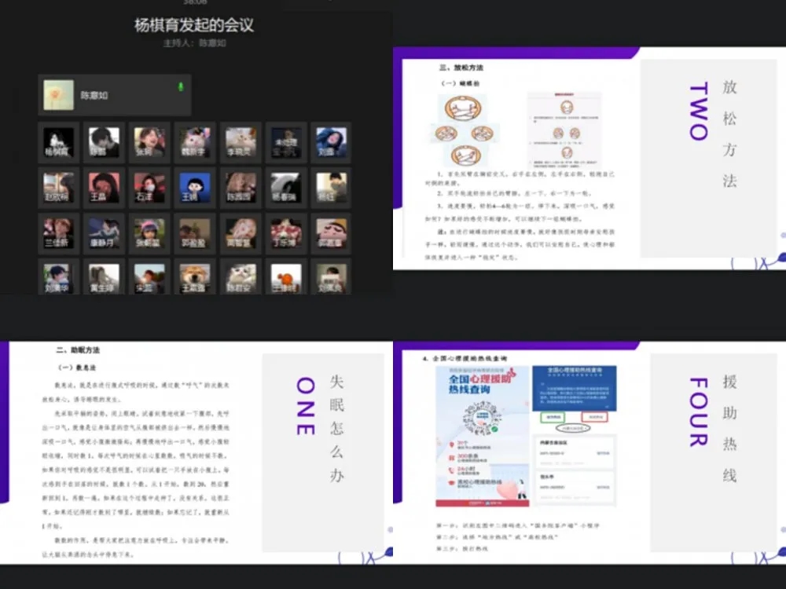Click the purple FOUR section heading
The image size is (786, 589).
698,412
